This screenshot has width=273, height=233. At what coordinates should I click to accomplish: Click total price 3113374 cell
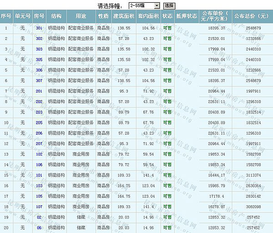[x=252, y=175]
